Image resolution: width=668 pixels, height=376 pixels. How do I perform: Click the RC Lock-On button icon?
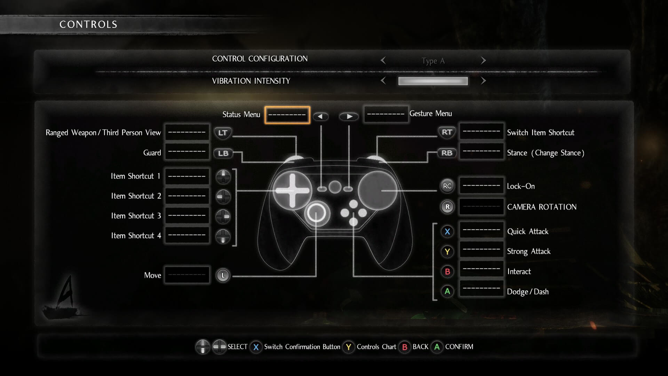click(x=447, y=186)
